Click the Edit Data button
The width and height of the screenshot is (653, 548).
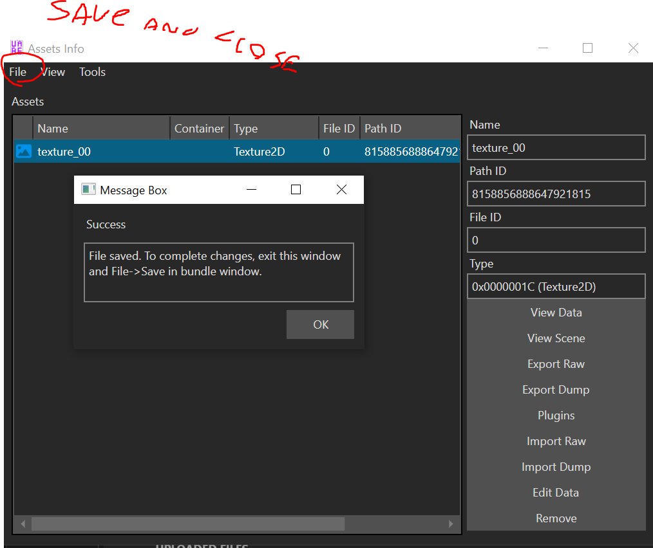point(556,493)
